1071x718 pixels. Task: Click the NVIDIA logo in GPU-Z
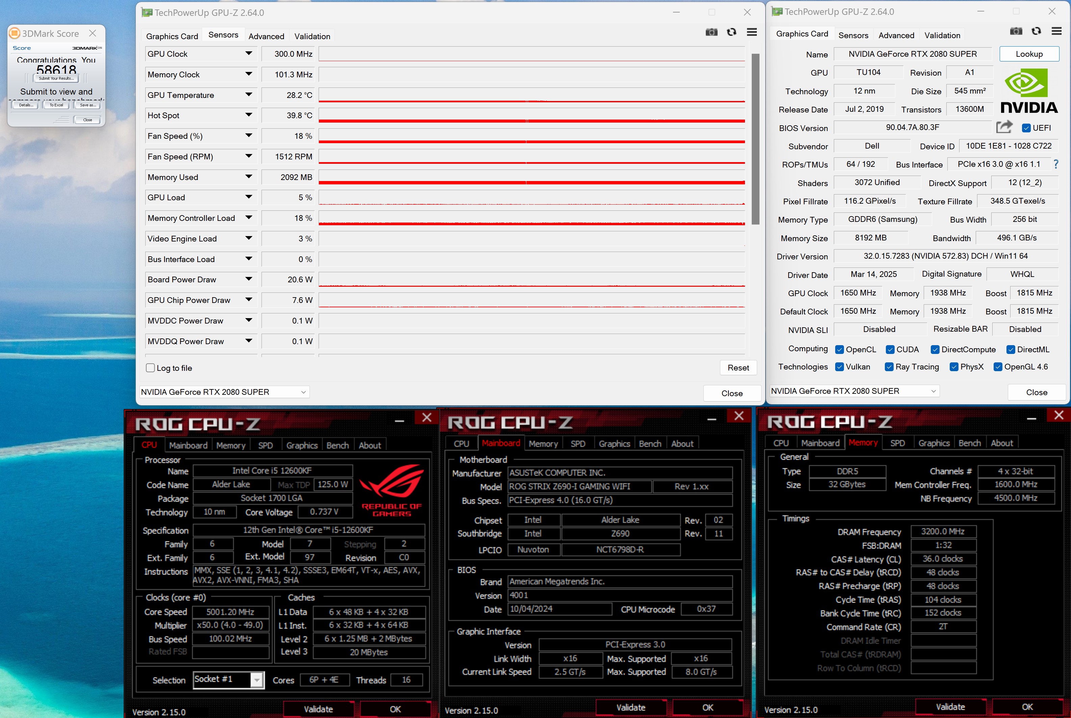pos(1029,91)
